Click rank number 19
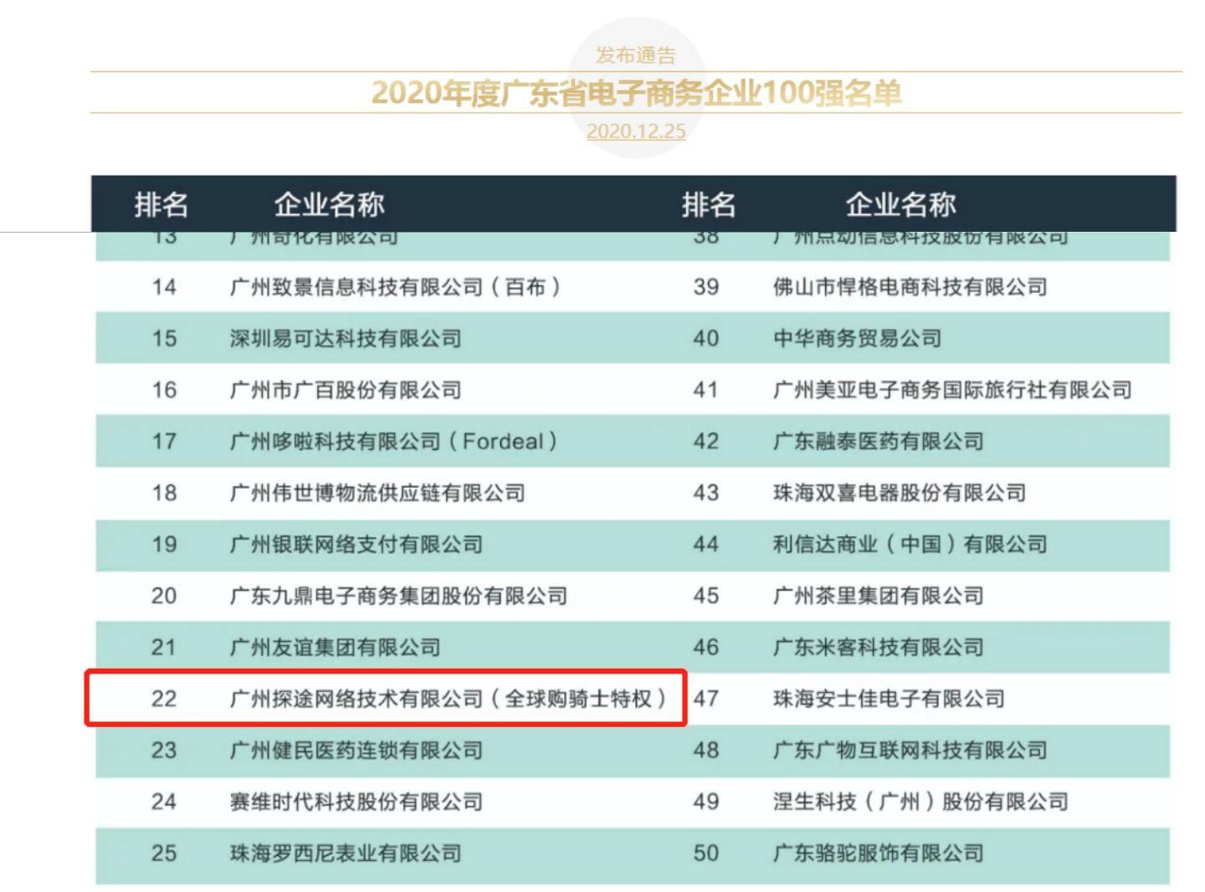 click(164, 545)
